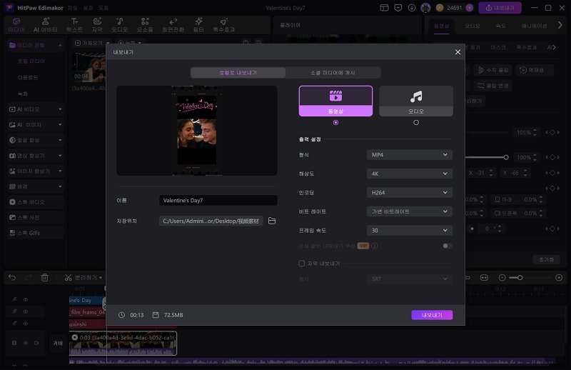Expand the 해상도 dropdown showing 4K
This screenshot has height=370, width=571.
[x=410, y=174]
